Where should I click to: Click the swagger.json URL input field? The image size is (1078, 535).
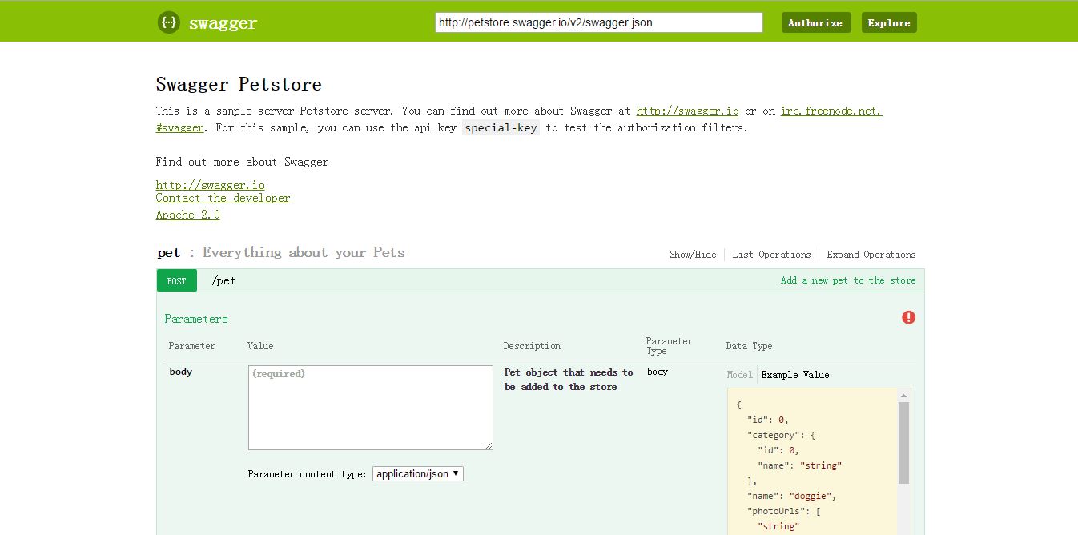(599, 22)
